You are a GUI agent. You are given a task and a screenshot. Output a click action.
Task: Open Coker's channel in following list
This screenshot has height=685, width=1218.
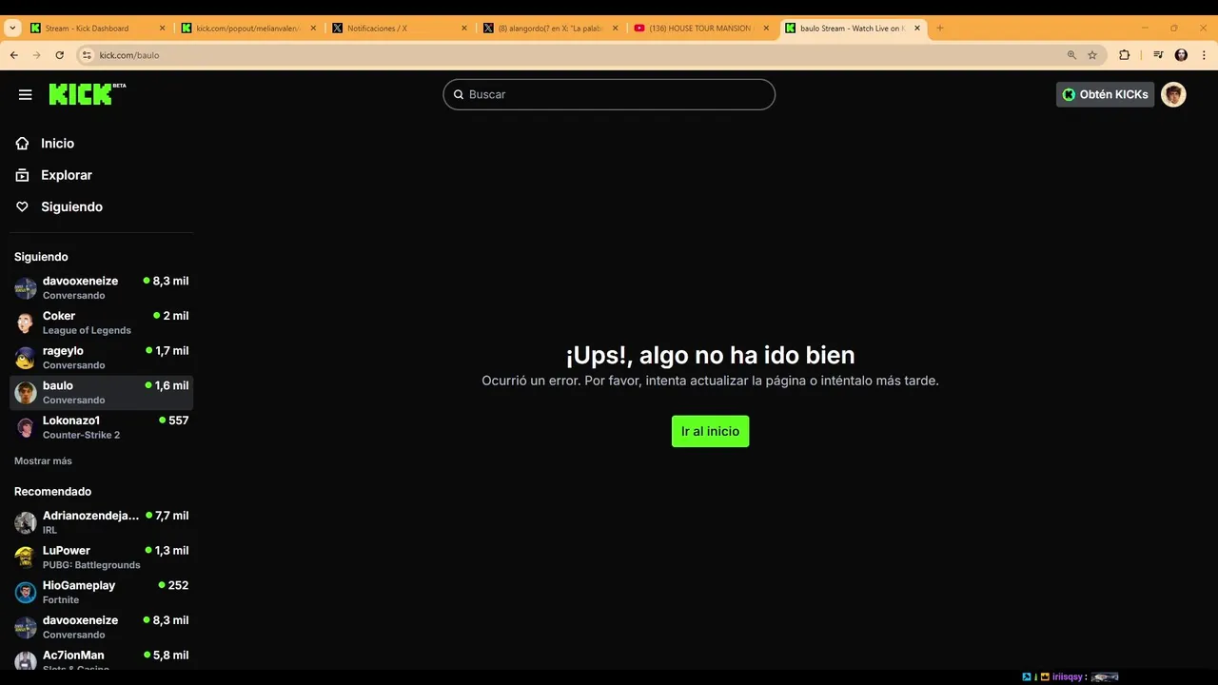pos(101,323)
